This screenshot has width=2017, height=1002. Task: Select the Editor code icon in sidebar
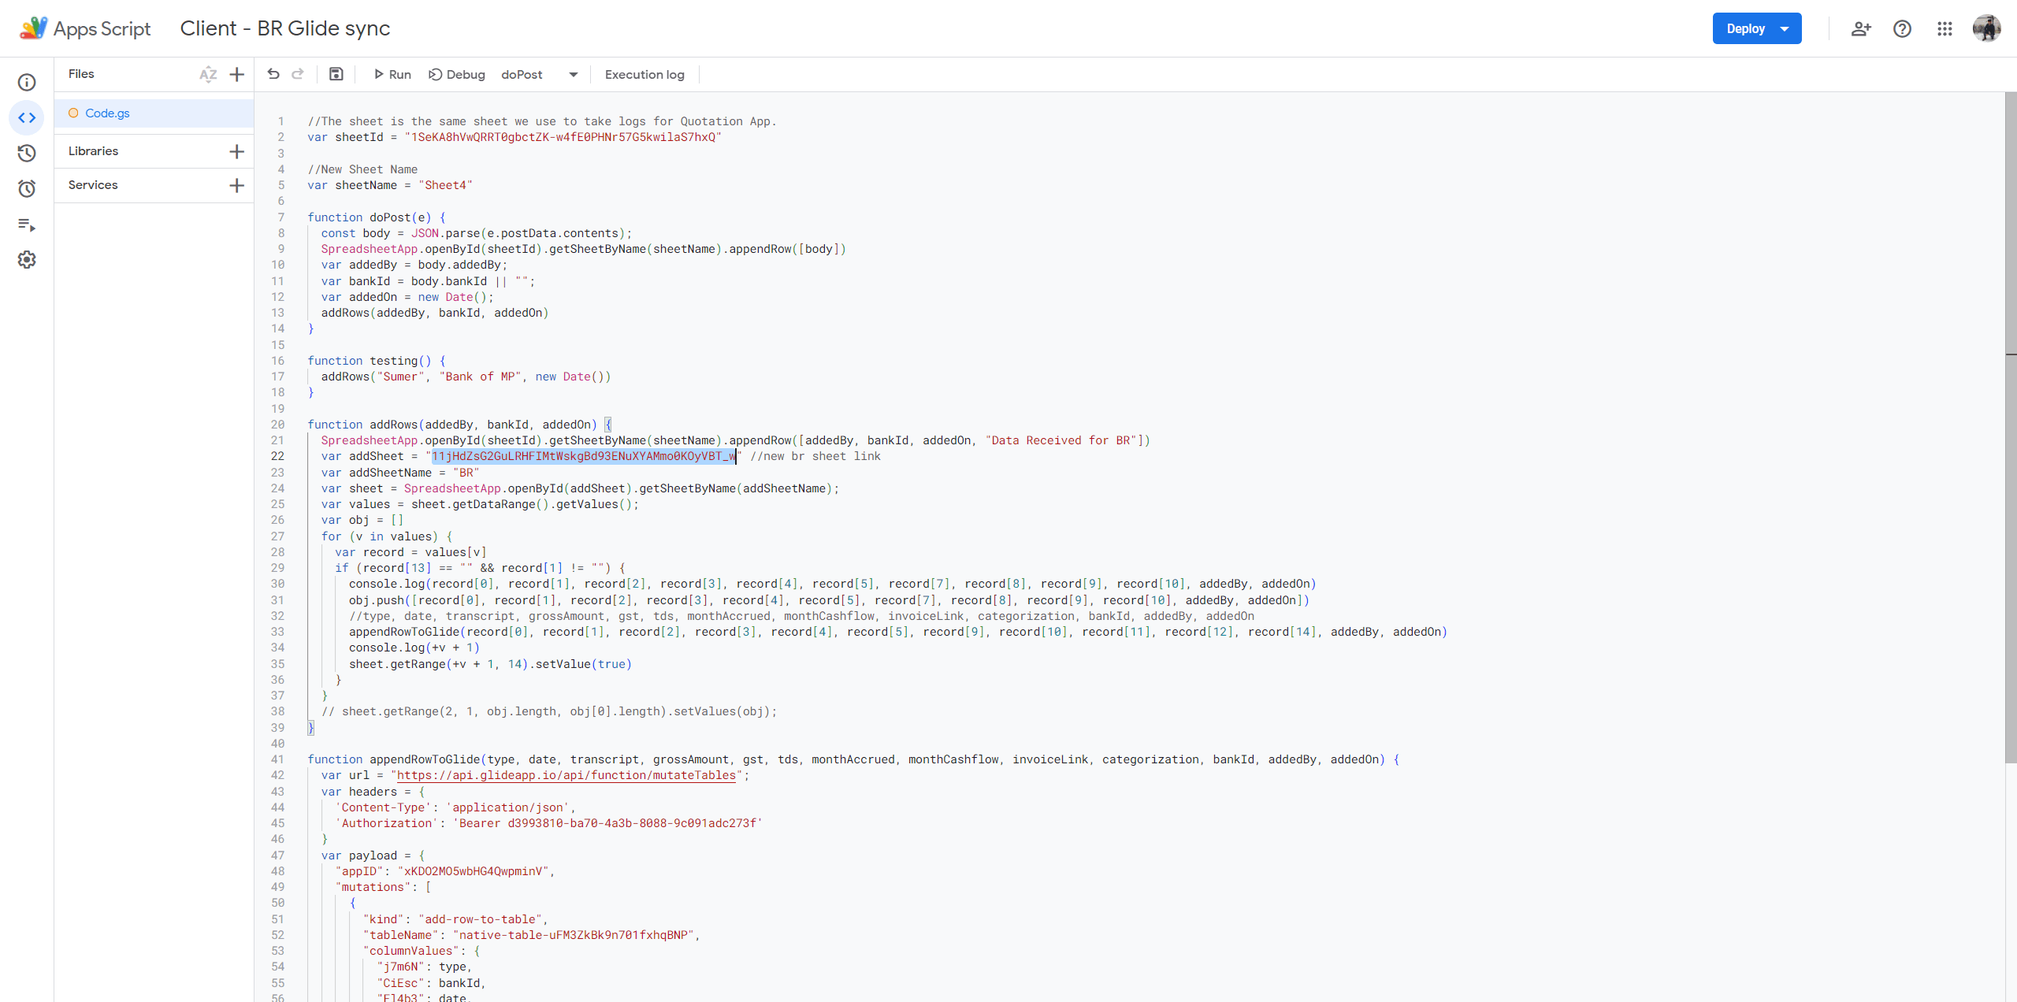pos(27,118)
